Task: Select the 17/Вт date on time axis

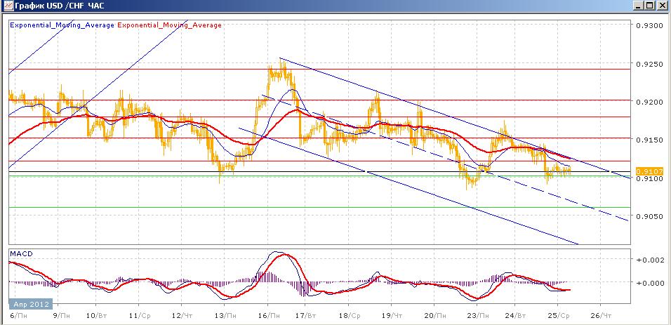Action: [305, 315]
